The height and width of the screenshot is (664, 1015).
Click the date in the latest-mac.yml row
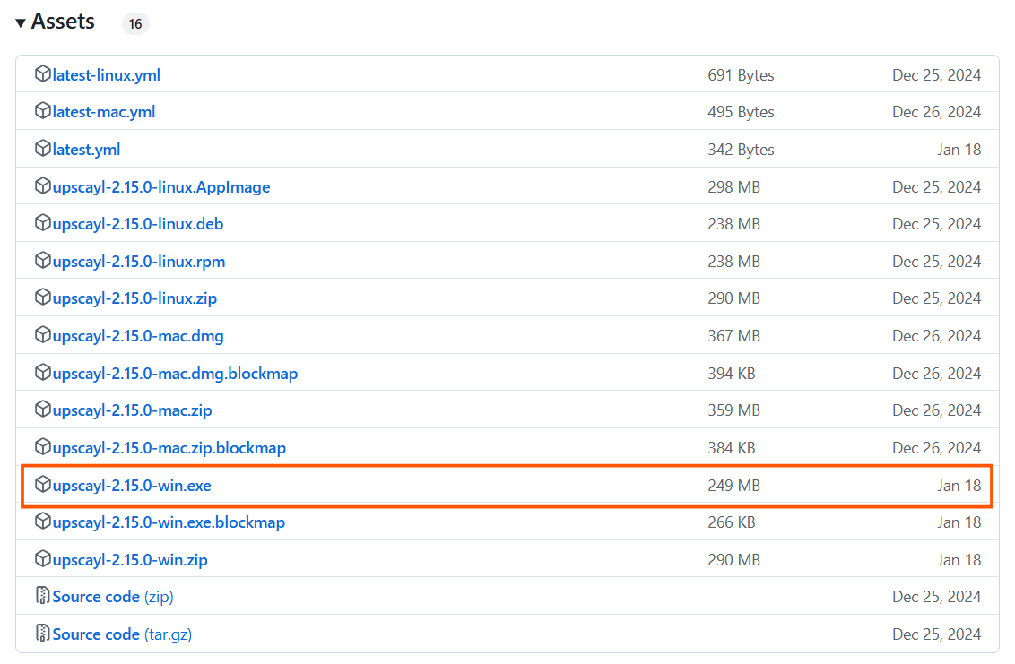[x=937, y=112]
